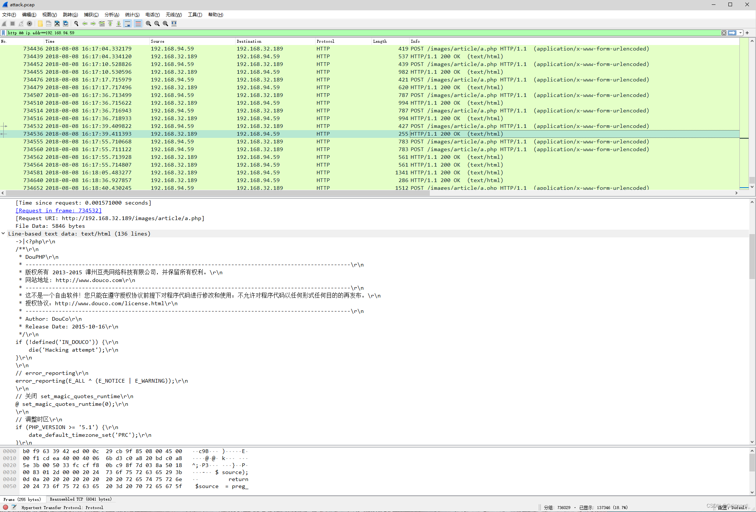Go back to previous packet arrow
The width and height of the screenshot is (756, 512).
click(85, 24)
